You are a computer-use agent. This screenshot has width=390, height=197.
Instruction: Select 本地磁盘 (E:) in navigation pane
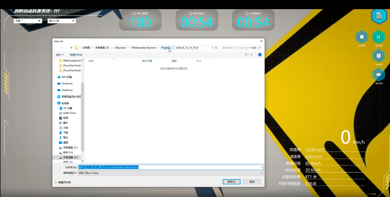coord(70,157)
